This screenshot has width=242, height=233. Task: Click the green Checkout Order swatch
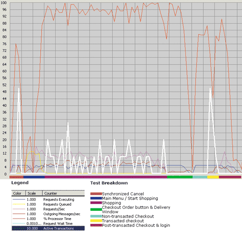[x=96, y=209]
